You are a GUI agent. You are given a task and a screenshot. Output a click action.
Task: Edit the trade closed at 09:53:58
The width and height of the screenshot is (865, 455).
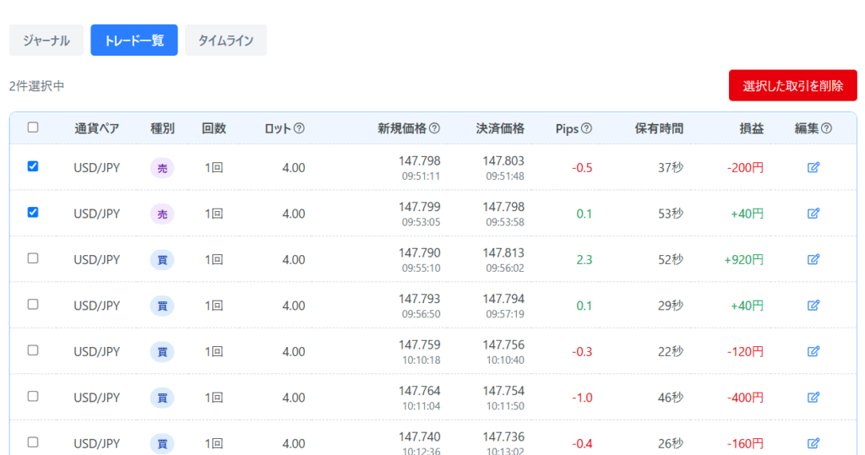(x=813, y=214)
